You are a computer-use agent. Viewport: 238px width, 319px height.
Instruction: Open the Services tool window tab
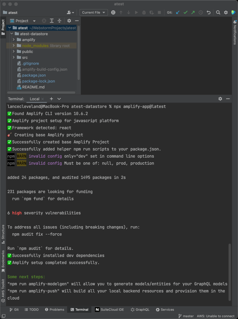[165, 309]
